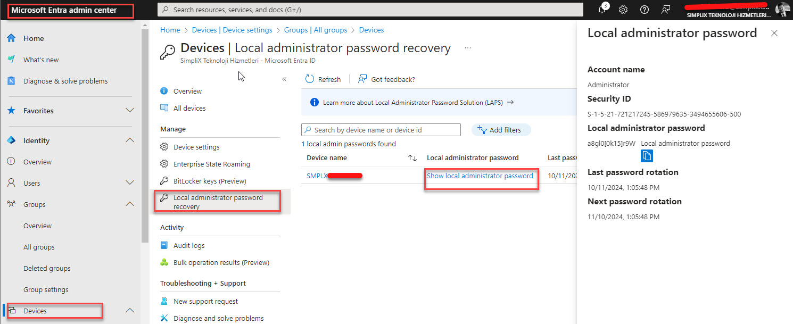Viewport: 793px width, 324px height.
Task: Click the help question mark icon
Action: click(644, 10)
